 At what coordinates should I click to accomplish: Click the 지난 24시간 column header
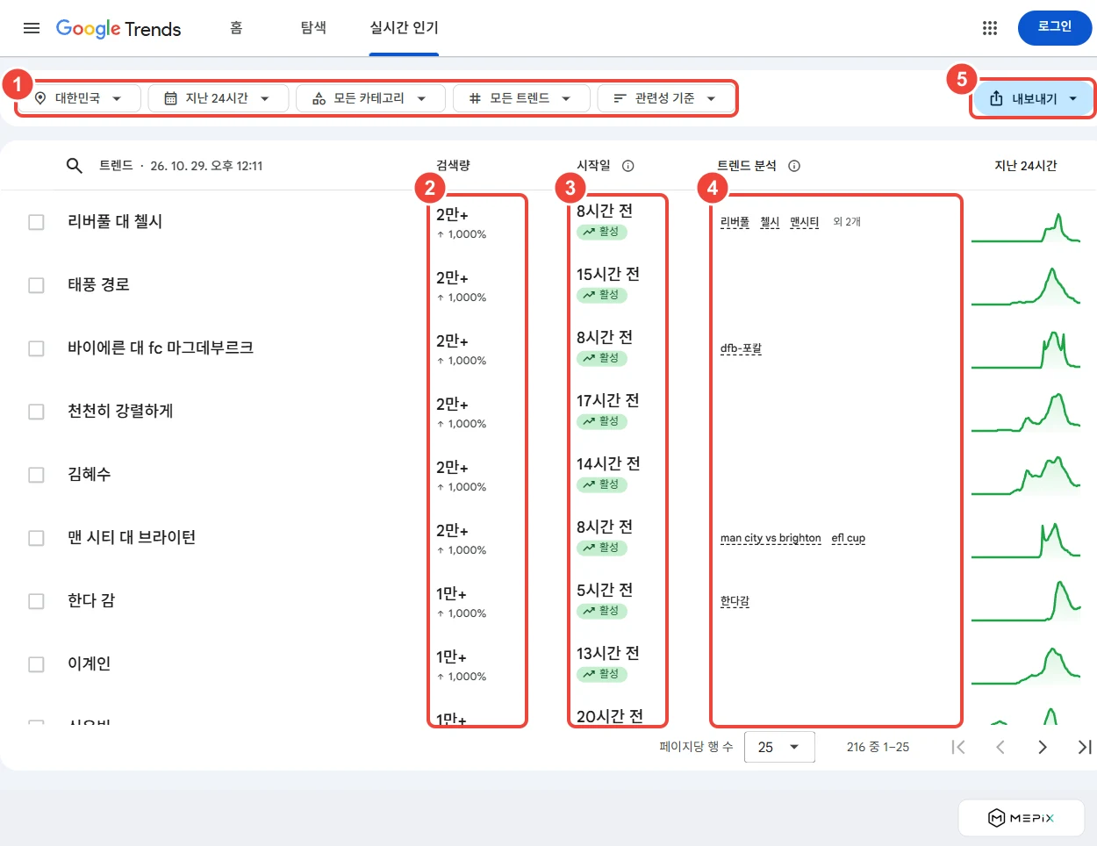coord(1026,165)
